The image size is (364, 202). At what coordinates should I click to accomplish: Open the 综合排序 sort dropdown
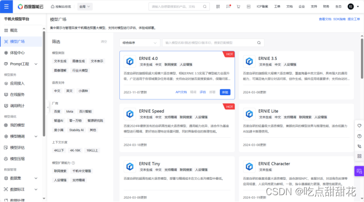tap(140, 43)
